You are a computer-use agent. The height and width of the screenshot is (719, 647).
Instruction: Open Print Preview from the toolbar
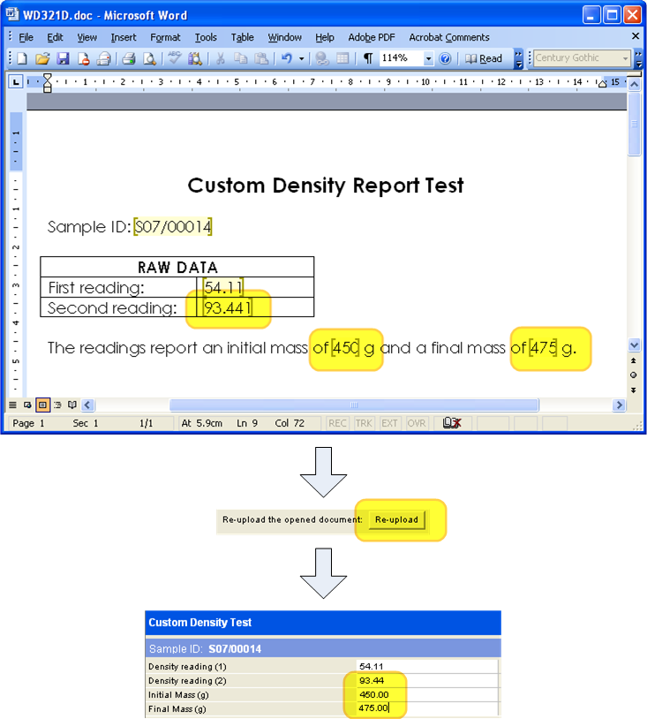pos(149,59)
